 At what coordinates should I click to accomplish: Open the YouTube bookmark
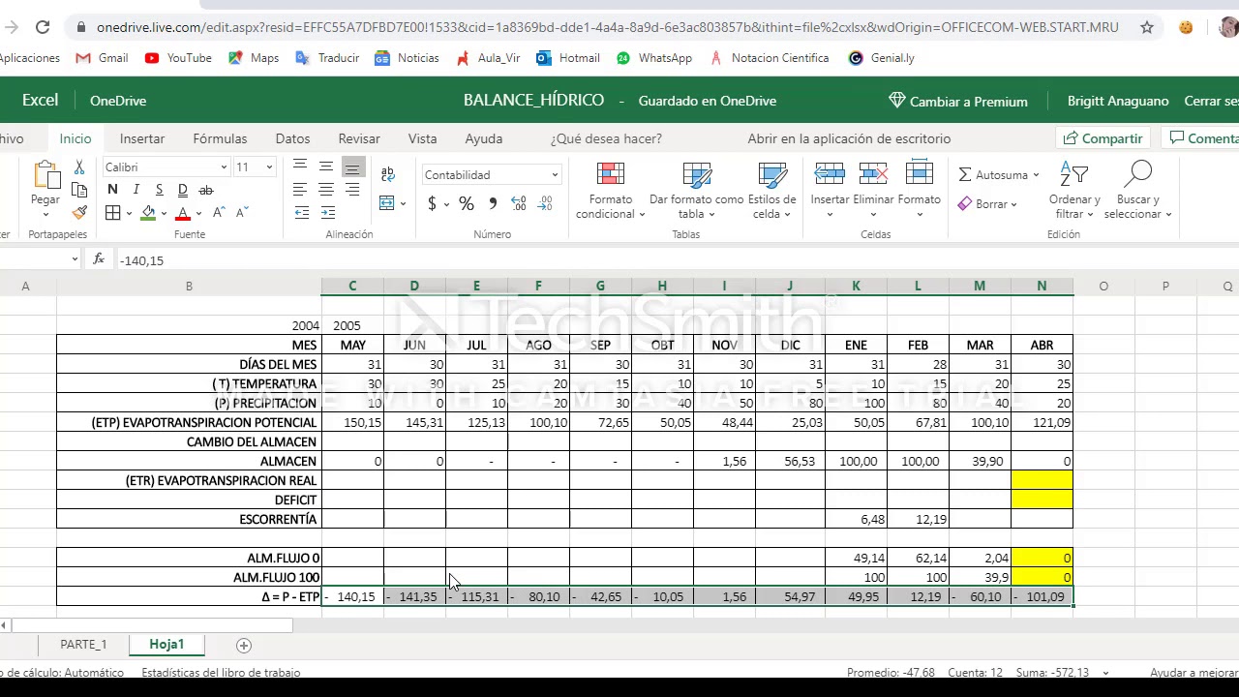[178, 58]
